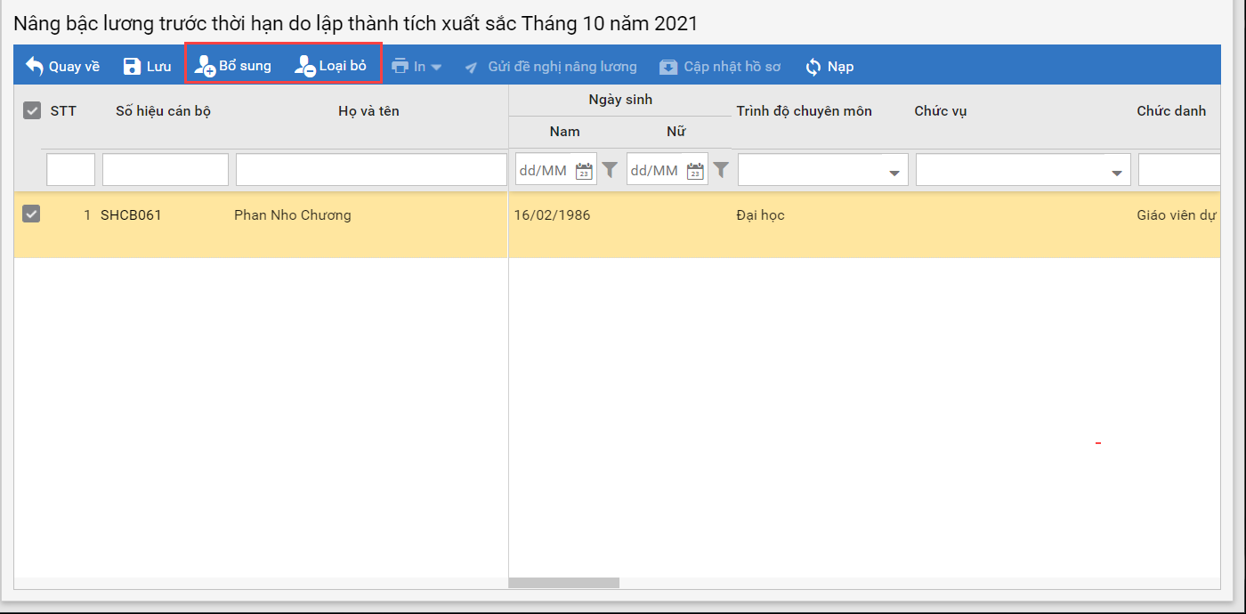Select the SHCB061 row cell
Viewport: 1246px width, 614px height.
tap(131, 215)
